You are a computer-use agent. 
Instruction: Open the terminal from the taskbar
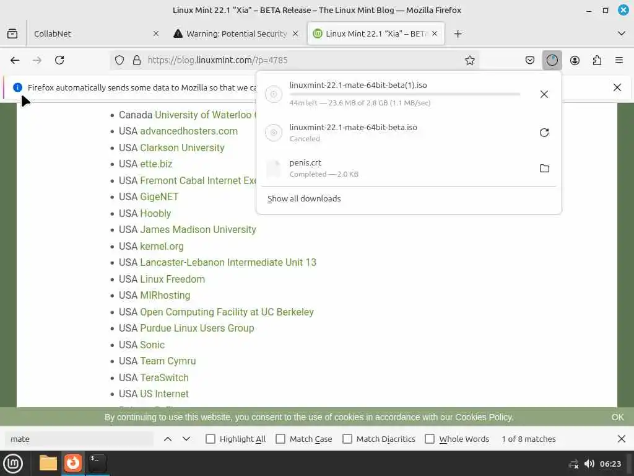(97, 463)
